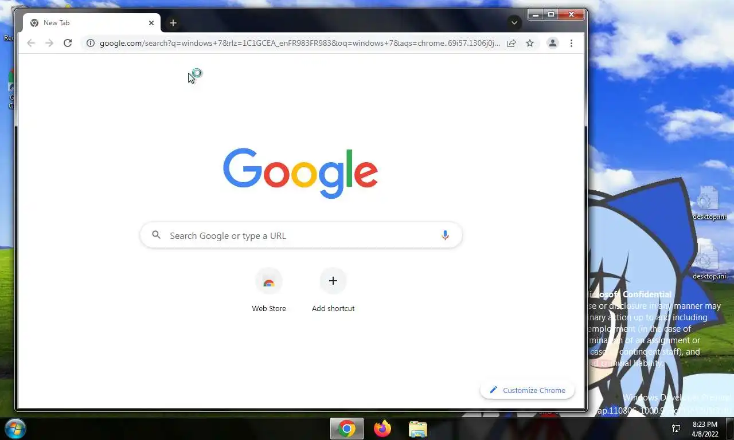
Task: Select the New Tab tab
Action: pos(92,23)
